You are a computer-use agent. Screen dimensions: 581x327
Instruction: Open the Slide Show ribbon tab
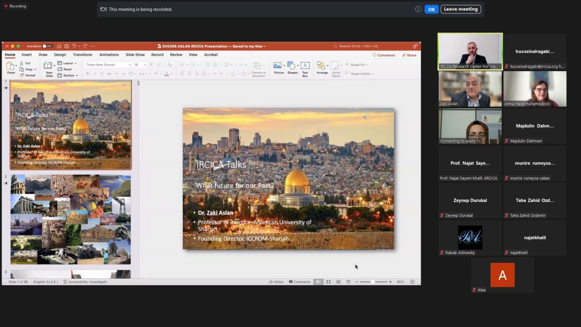coord(135,55)
